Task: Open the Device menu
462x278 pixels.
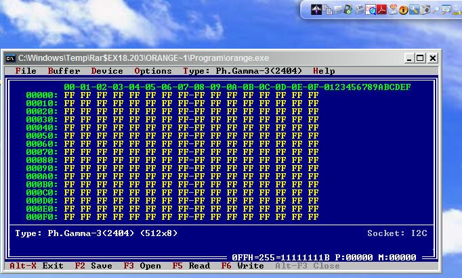Action: tap(107, 71)
